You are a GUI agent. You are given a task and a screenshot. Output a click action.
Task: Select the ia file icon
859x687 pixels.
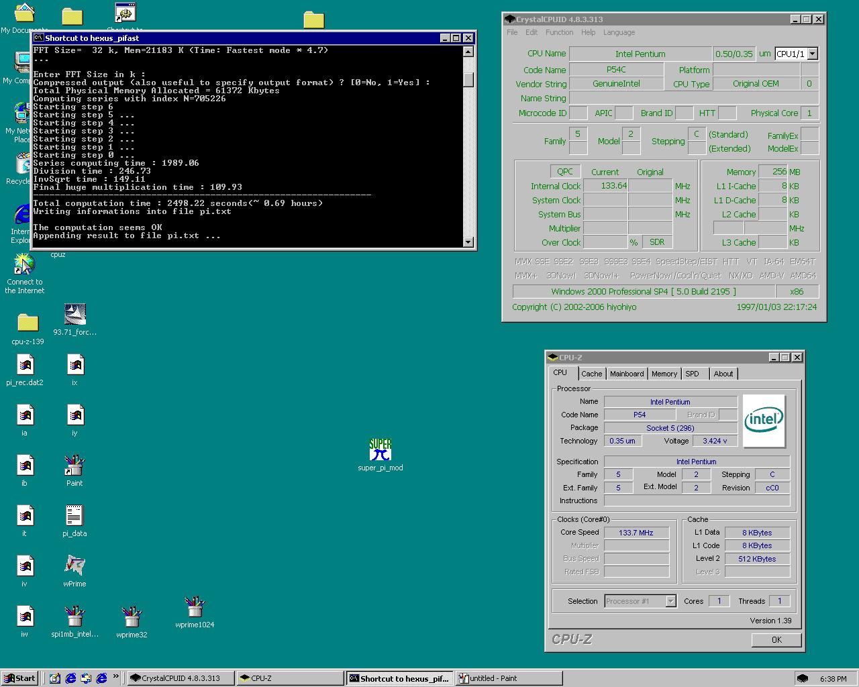tap(25, 420)
